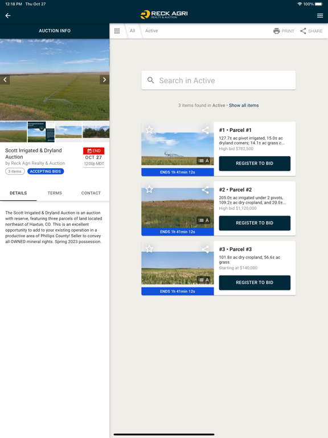Image resolution: width=328 pixels, height=438 pixels.
Task: Open the Parcel #2 title
Action: coord(235,190)
